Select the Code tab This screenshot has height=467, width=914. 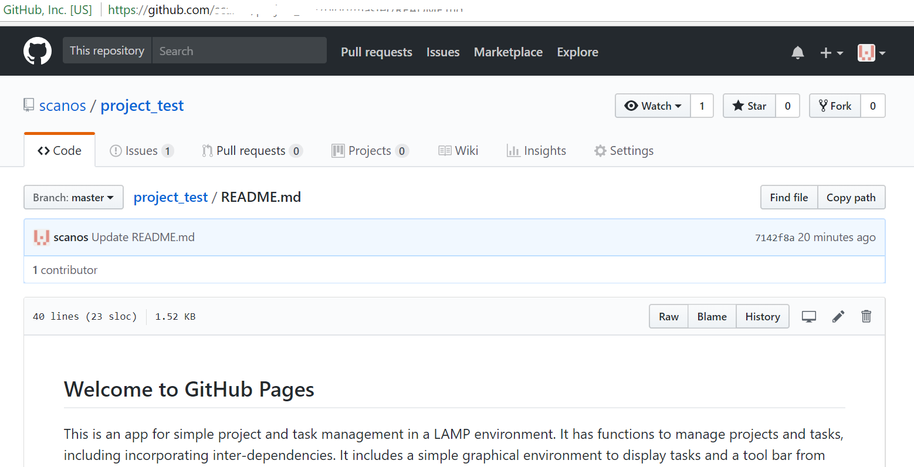[59, 150]
